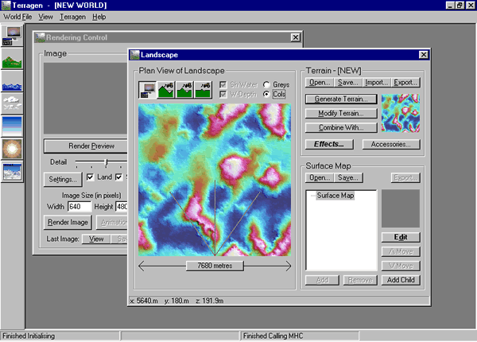
Task: Open Water settings via blue waves sidebar icon
Action: tap(12, 81)
